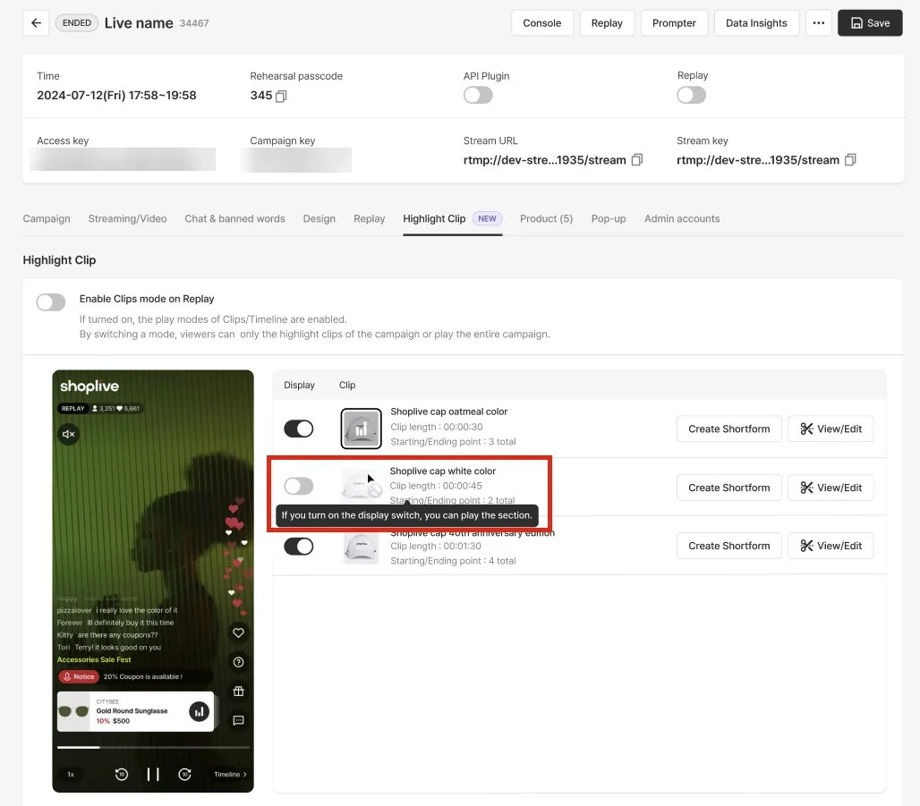Create Shortform for Shoplive cap oatmeal color
The image size is (920, 806).
click(728, 428)
